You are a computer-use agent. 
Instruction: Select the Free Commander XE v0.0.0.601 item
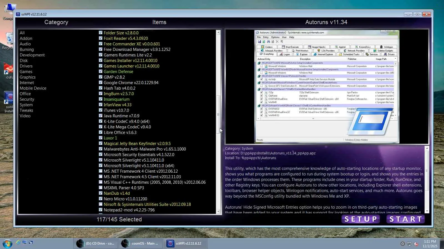click(132, 44)
